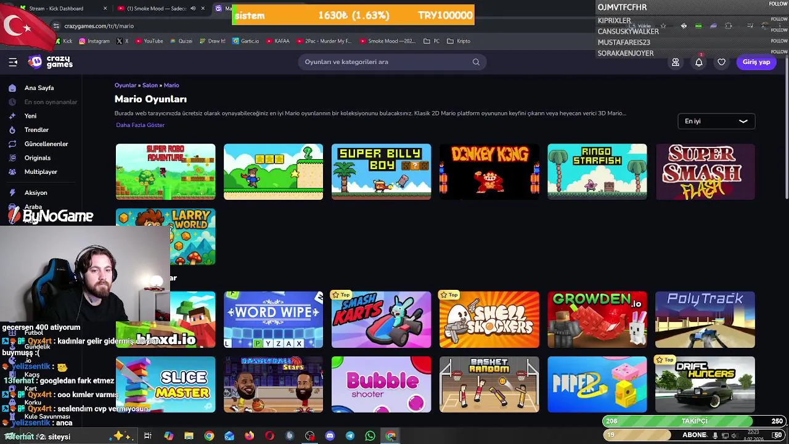Click Mario breadcrumb link
This screenshot has width=789, height=444.
pyautogui.click(x=171, y=85)
